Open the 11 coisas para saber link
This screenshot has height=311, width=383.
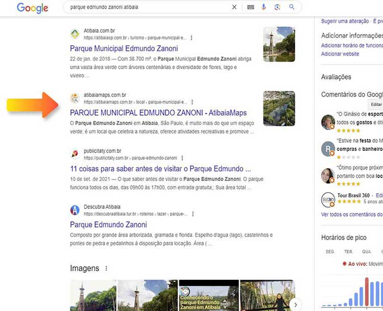(160, 169)
